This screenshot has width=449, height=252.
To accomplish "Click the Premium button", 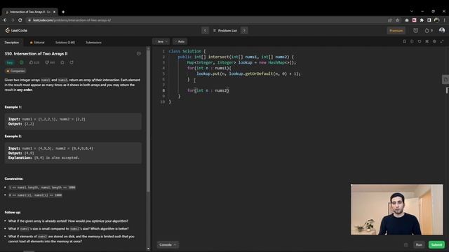I will coord(396,31).
